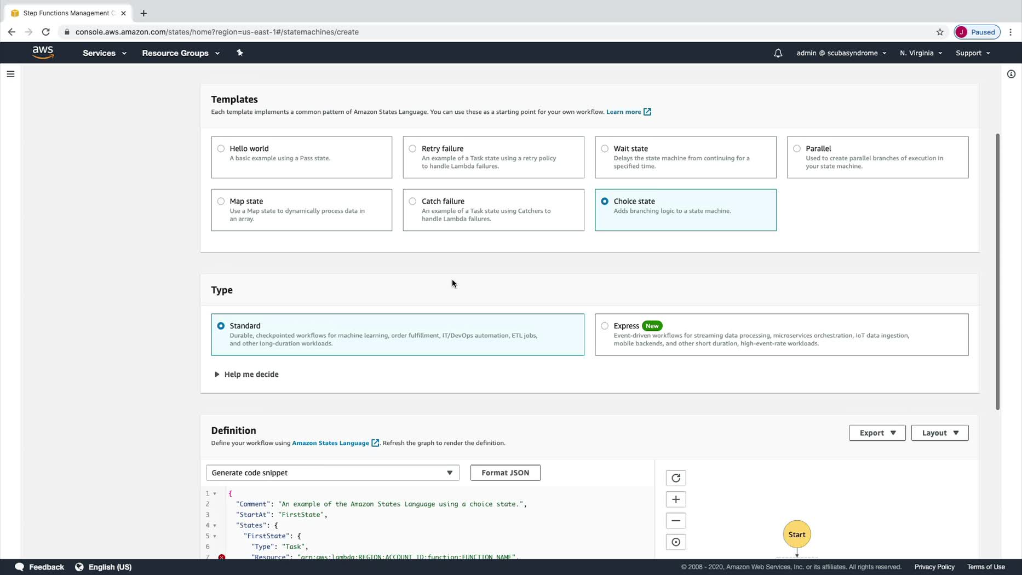Click the Paused profile button
The height and width of the screenshot is (575, 1022).
tap(977, 32)
